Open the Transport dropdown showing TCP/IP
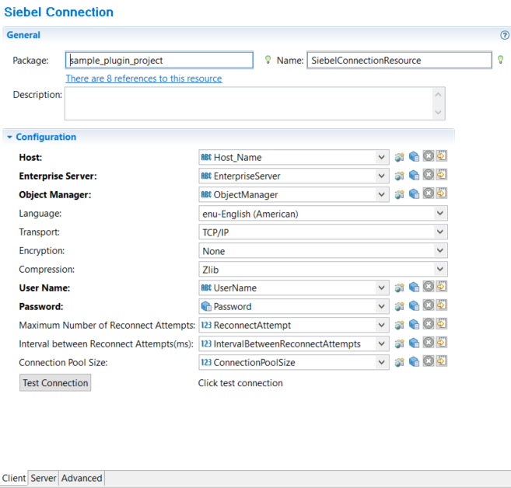Viewport: 511px width, 488px height. tap(440, 232)
